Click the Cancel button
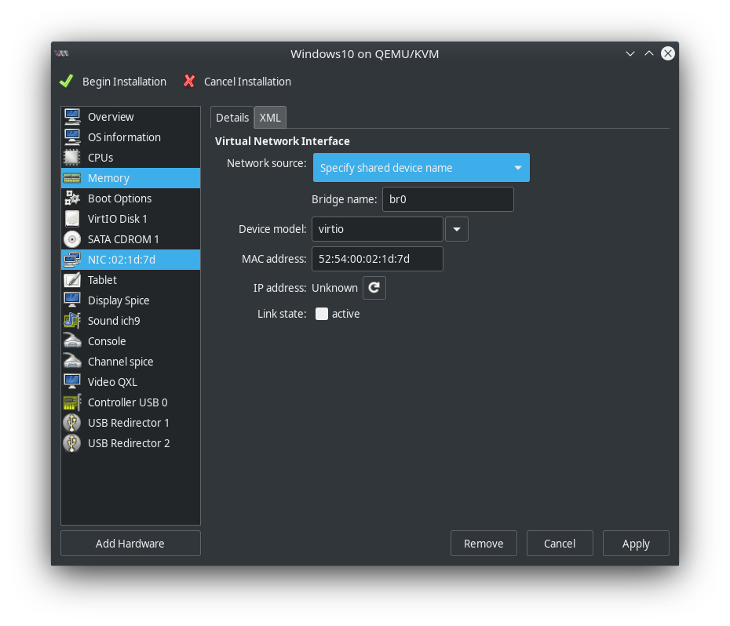Viewport: 730px width, 626px height. [560, 544]
